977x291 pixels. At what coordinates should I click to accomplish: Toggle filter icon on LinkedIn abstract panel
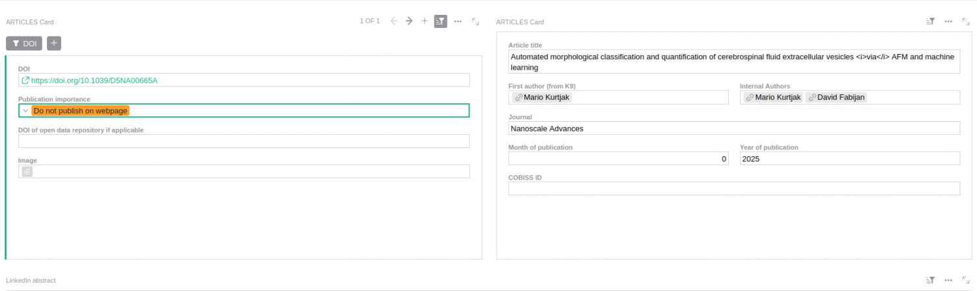(x=931, y=280)
